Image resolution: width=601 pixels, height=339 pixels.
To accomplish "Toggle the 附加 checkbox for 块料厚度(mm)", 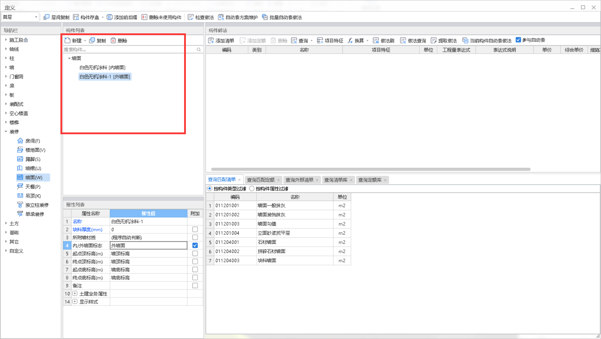I will click(x=195, y=229).
